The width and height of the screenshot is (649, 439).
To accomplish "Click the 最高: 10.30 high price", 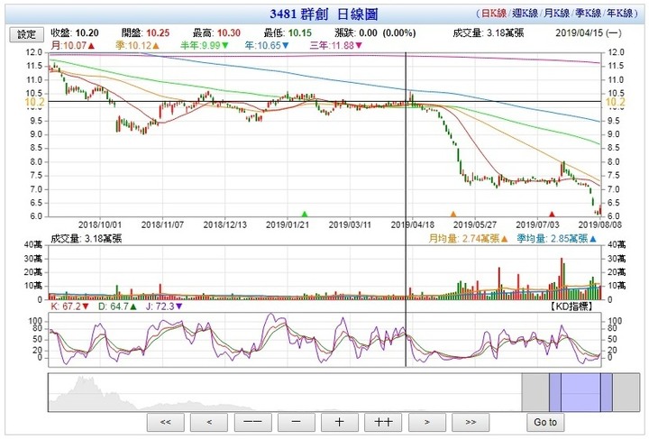I will click(217, 33).
